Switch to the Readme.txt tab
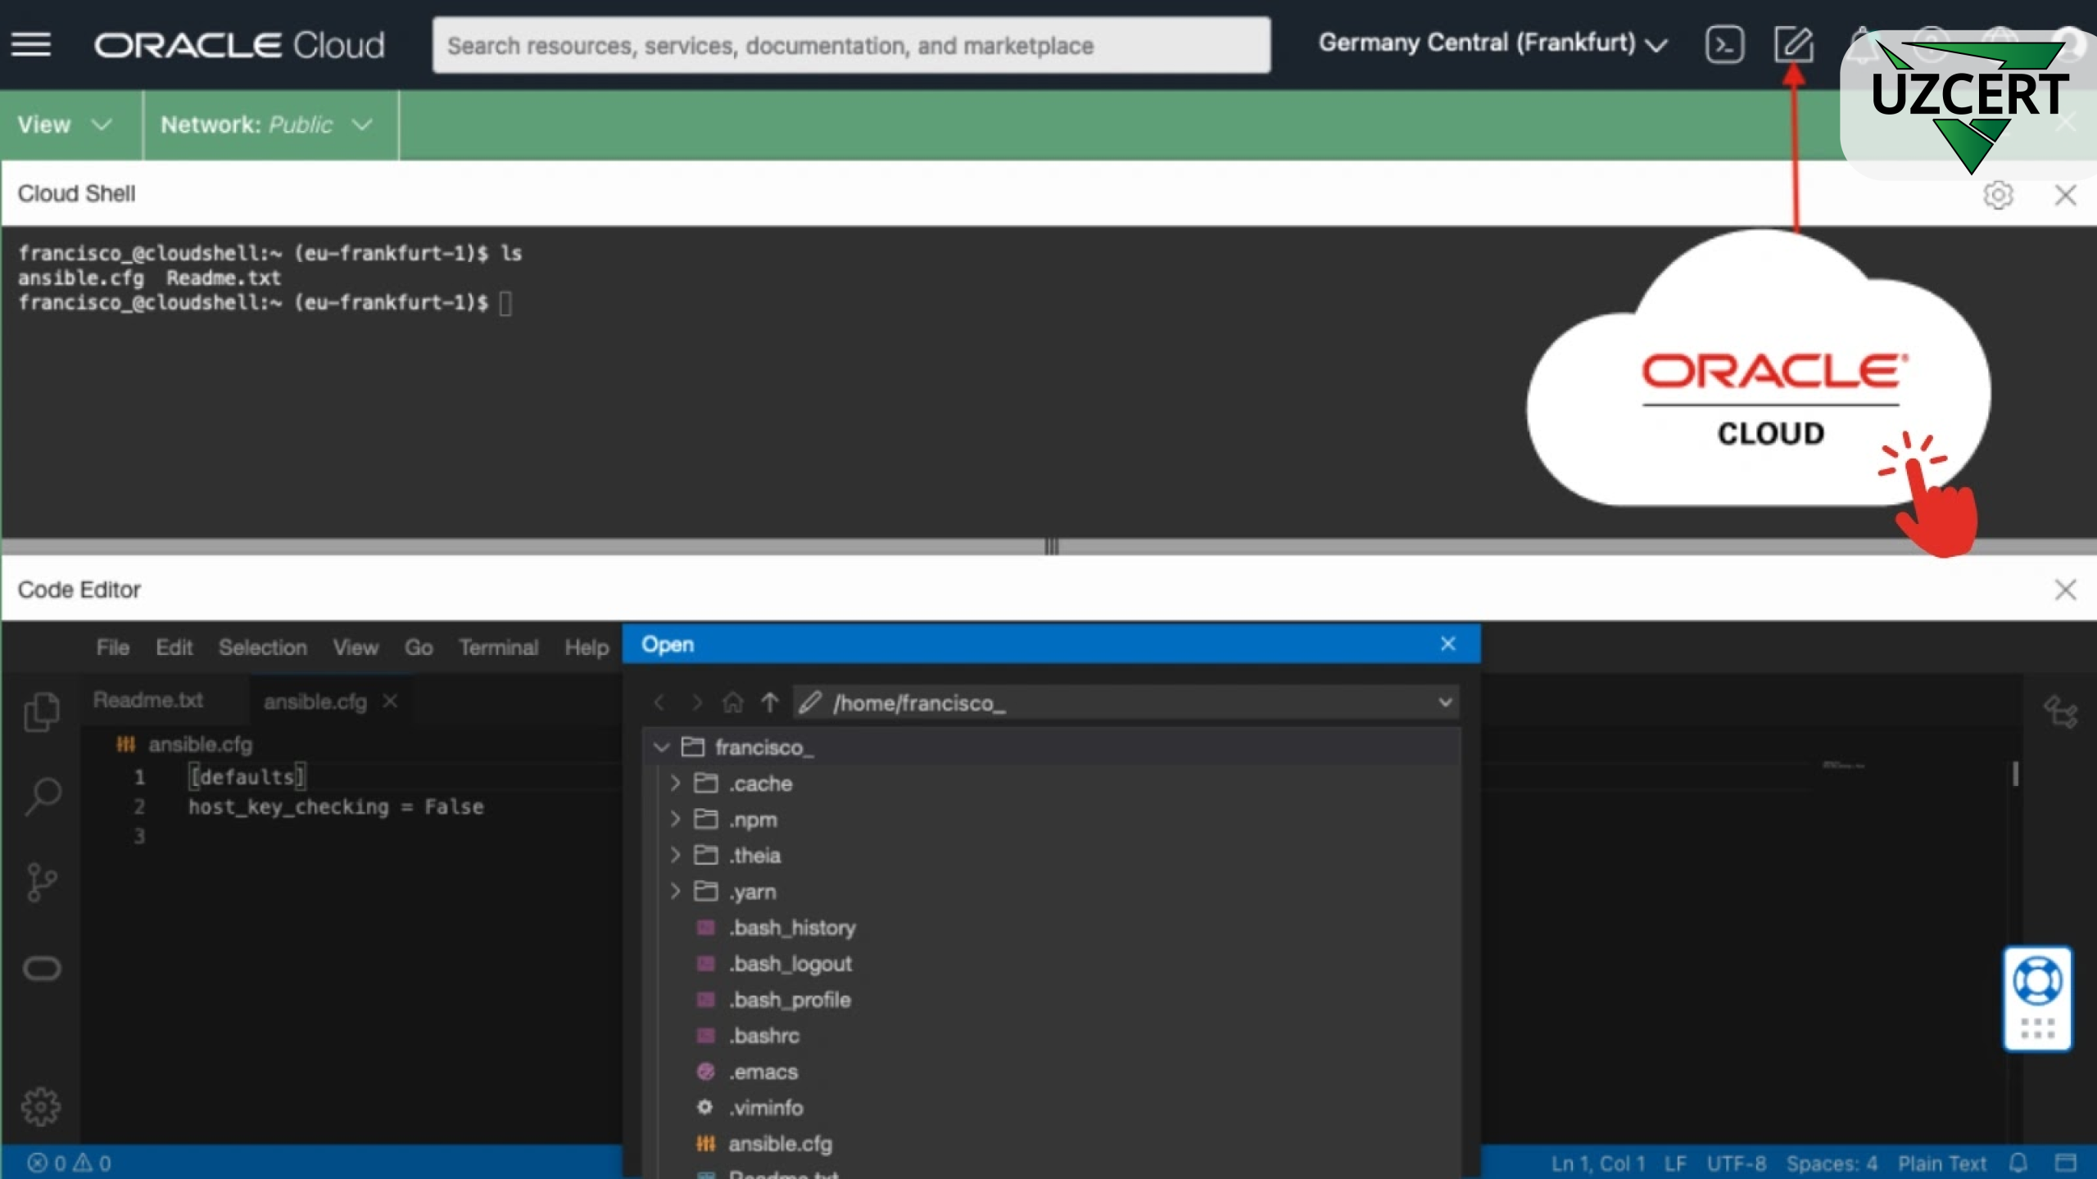This screenshot has width=2097, height=1179. coord(148,700)
